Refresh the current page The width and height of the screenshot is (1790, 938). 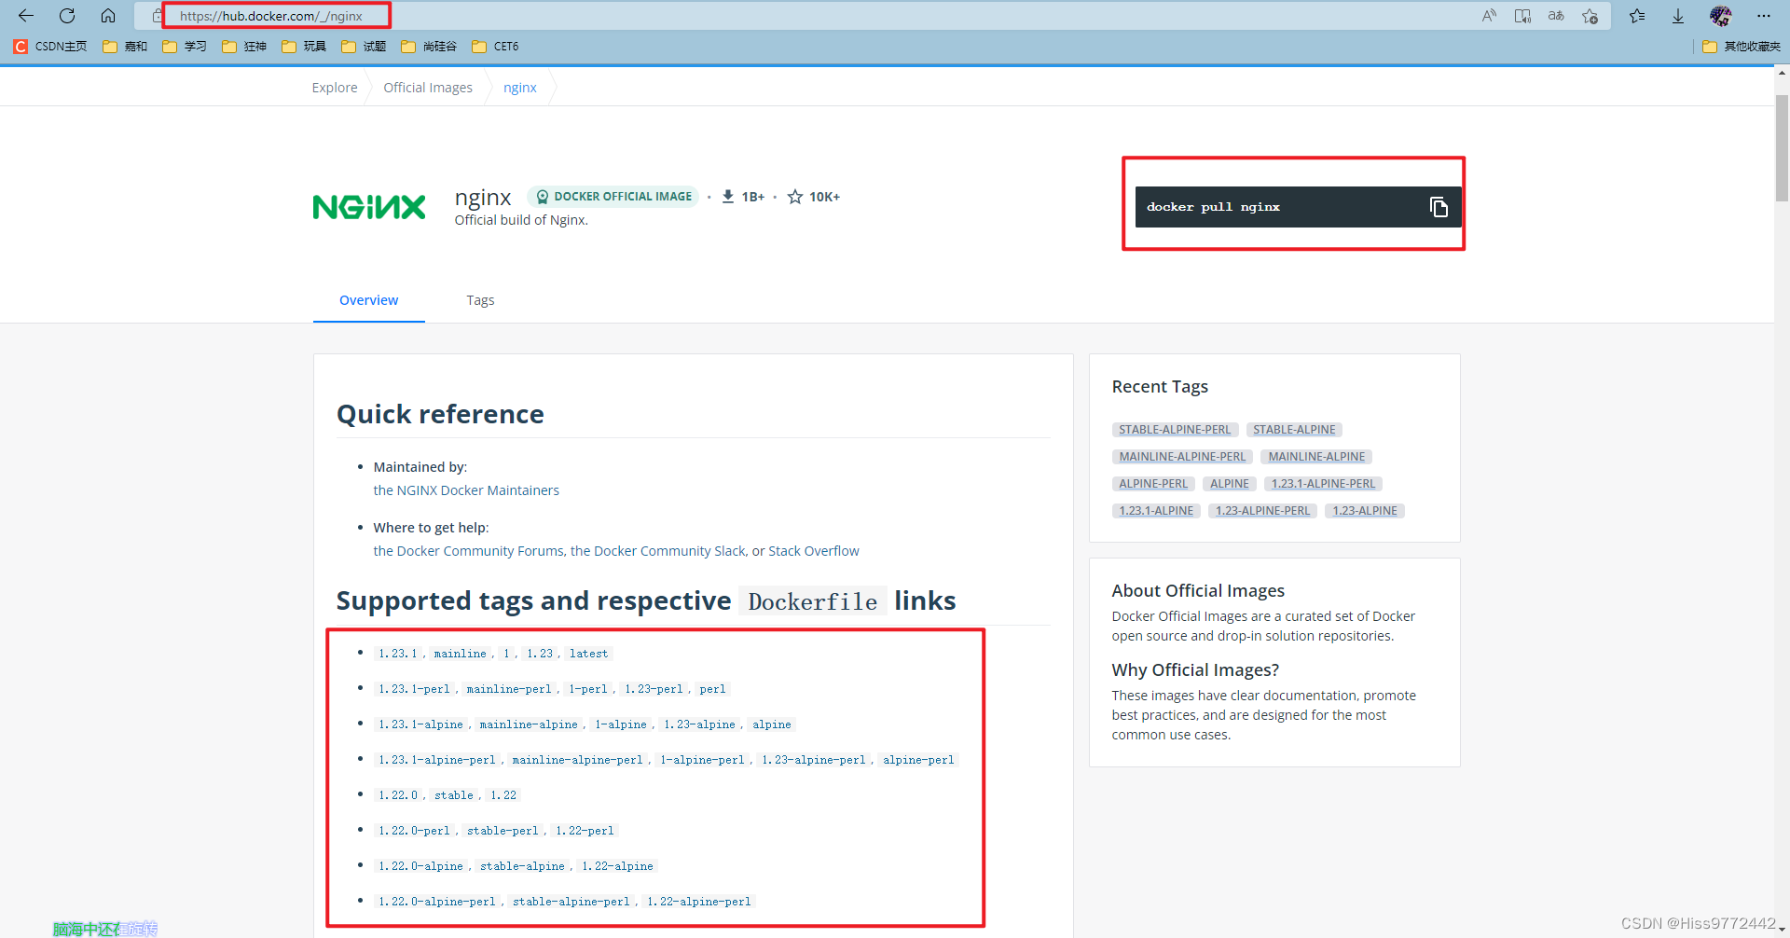coord(66,16)
